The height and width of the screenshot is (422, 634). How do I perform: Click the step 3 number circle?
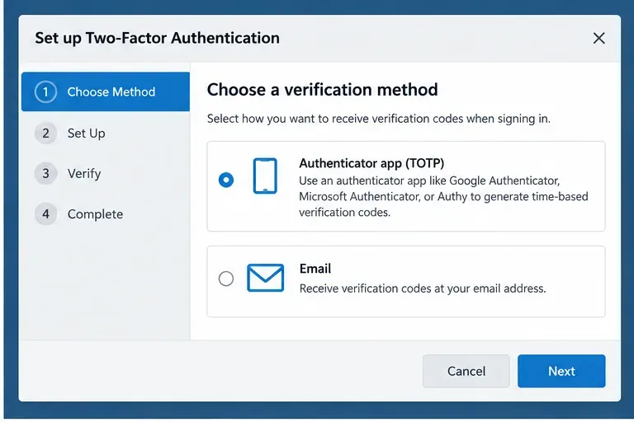click(x=45, y=174)
